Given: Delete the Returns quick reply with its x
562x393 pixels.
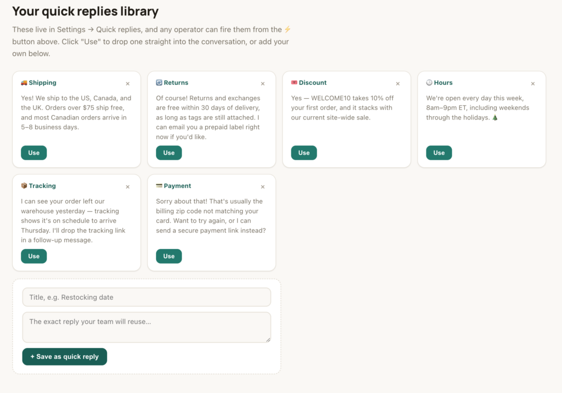Looking at the screenshot, I should (x=263, y=84).
